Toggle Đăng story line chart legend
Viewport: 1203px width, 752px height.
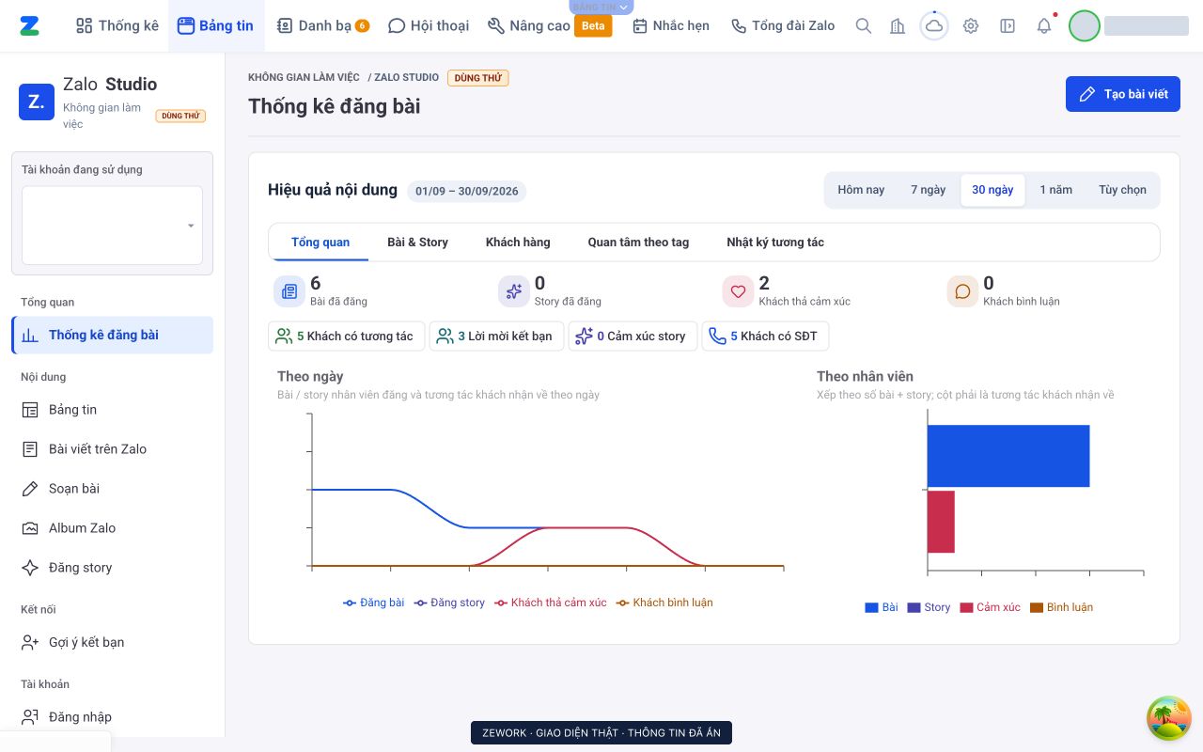tap(449, 603)
